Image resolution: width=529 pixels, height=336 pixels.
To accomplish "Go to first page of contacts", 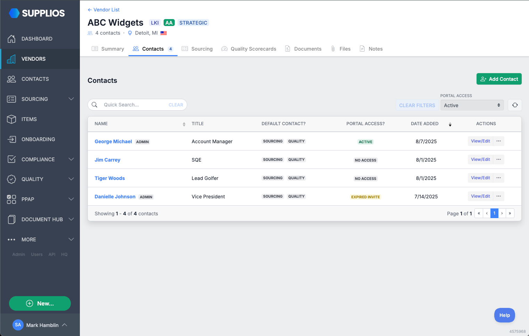I will pyautogui.click(x=479, y=213).
